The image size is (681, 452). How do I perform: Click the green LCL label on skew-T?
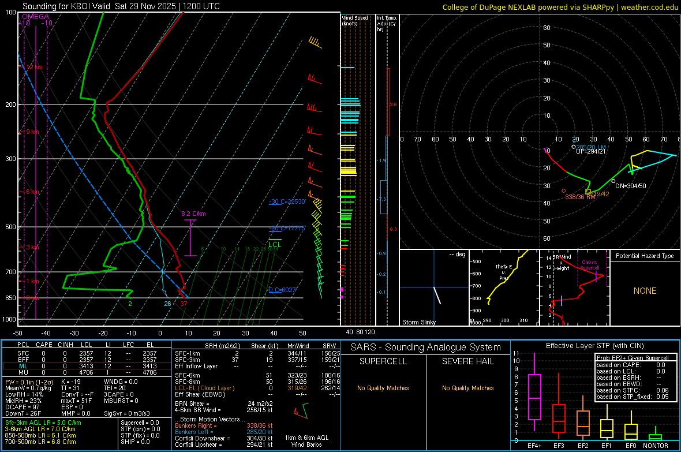pos(275,245)
